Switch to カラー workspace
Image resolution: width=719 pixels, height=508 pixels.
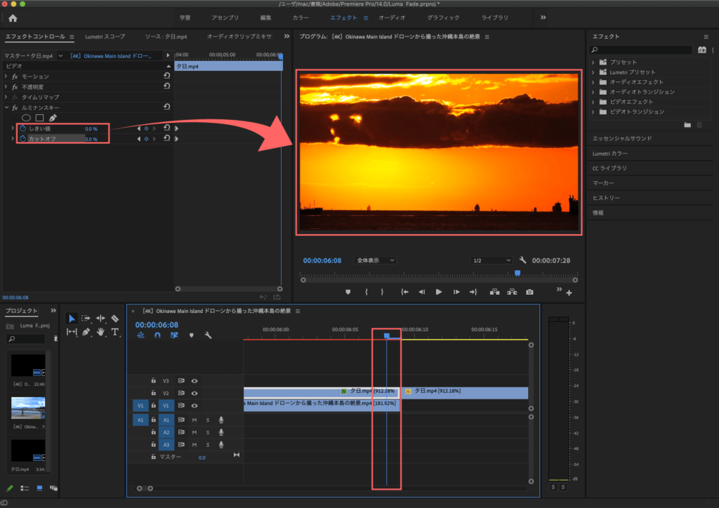(301, 18)
